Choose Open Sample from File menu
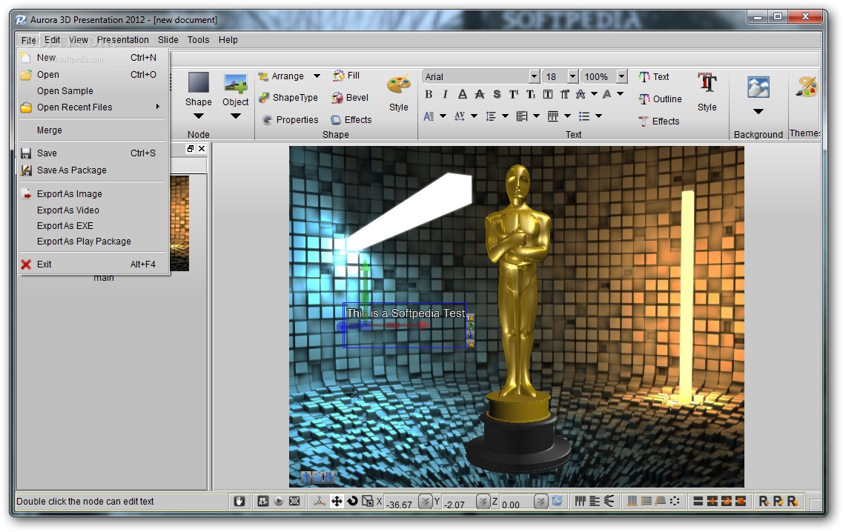This screenshot has height=532, width=843. (x=93, y=91)
